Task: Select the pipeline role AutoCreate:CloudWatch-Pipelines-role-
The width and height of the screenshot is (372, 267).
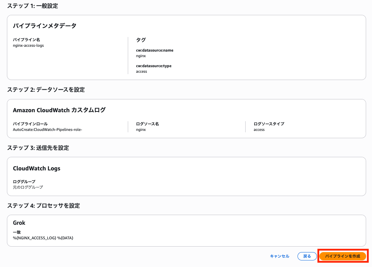Action: [48, 129]
